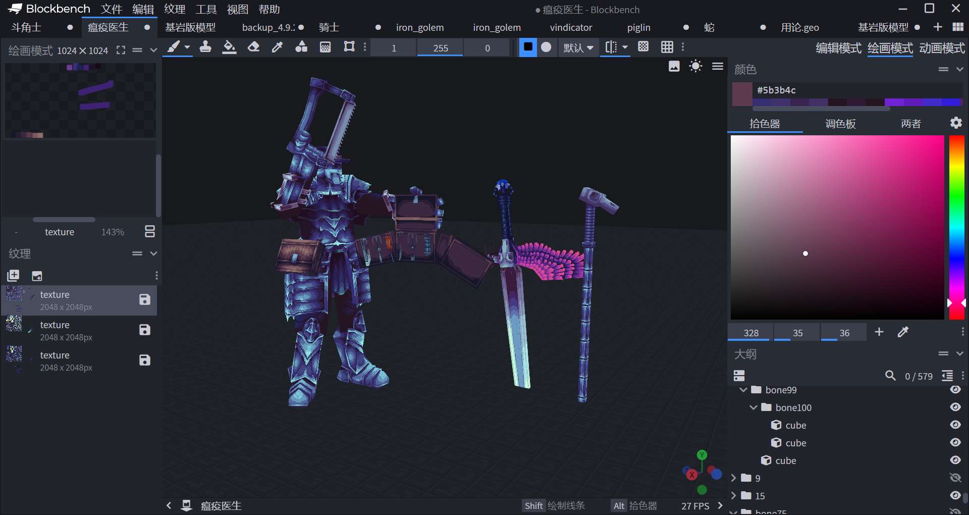
Task: Save the first 2048 texture
Action: [x=145, y=299]
